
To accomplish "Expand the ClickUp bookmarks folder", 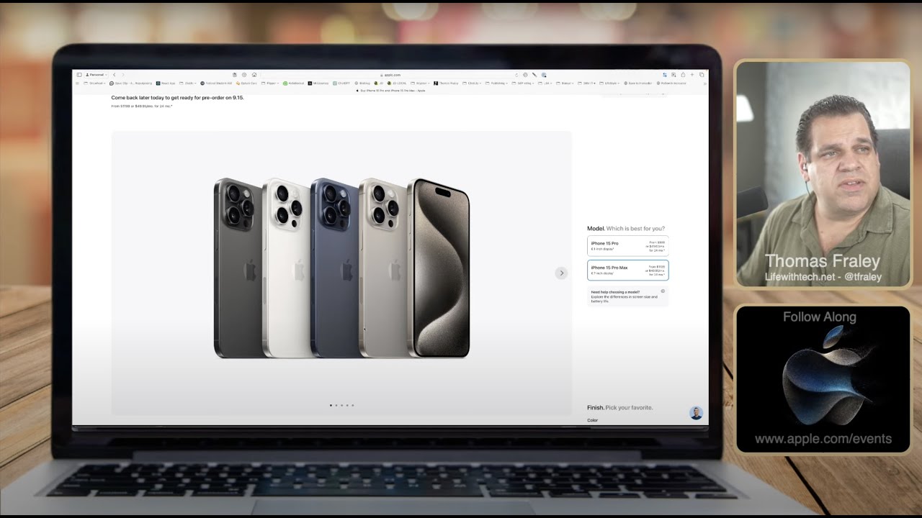I will coord(472,83).
